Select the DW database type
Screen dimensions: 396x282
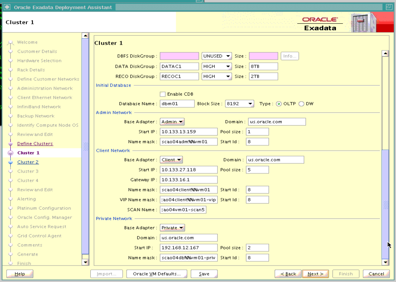click(301, 104)
